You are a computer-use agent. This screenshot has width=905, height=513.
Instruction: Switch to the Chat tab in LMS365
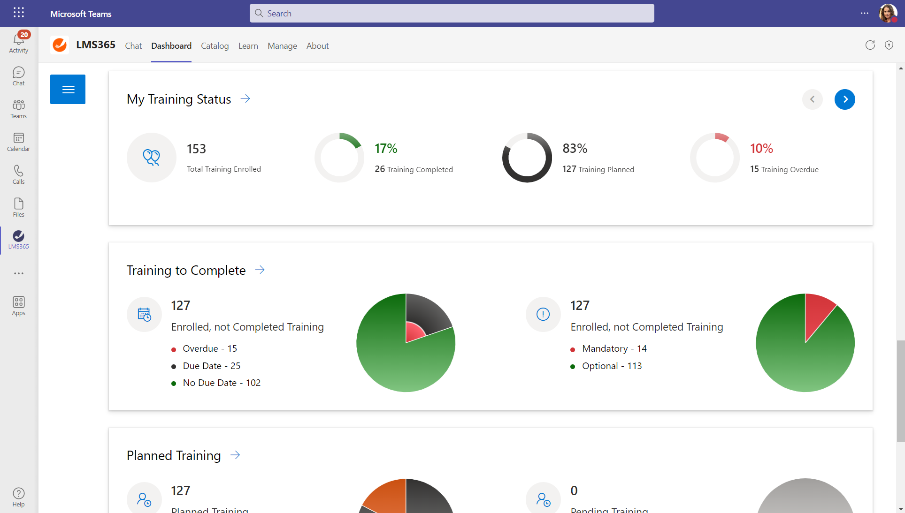coord(133,46)
